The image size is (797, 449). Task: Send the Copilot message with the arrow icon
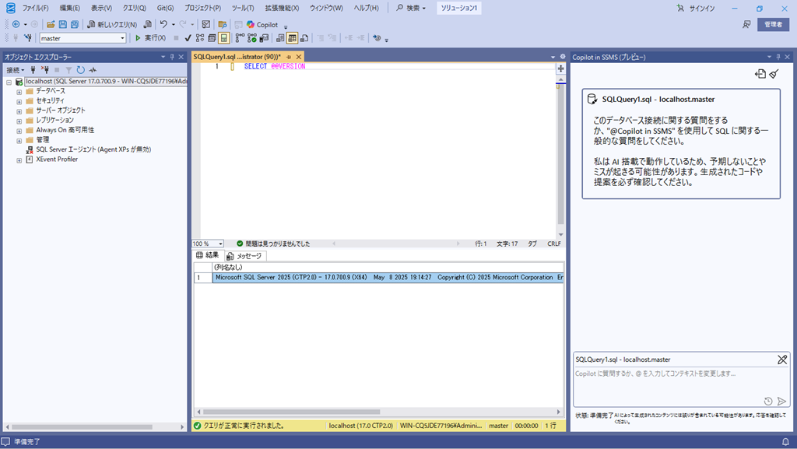click(x=781, y=402)
